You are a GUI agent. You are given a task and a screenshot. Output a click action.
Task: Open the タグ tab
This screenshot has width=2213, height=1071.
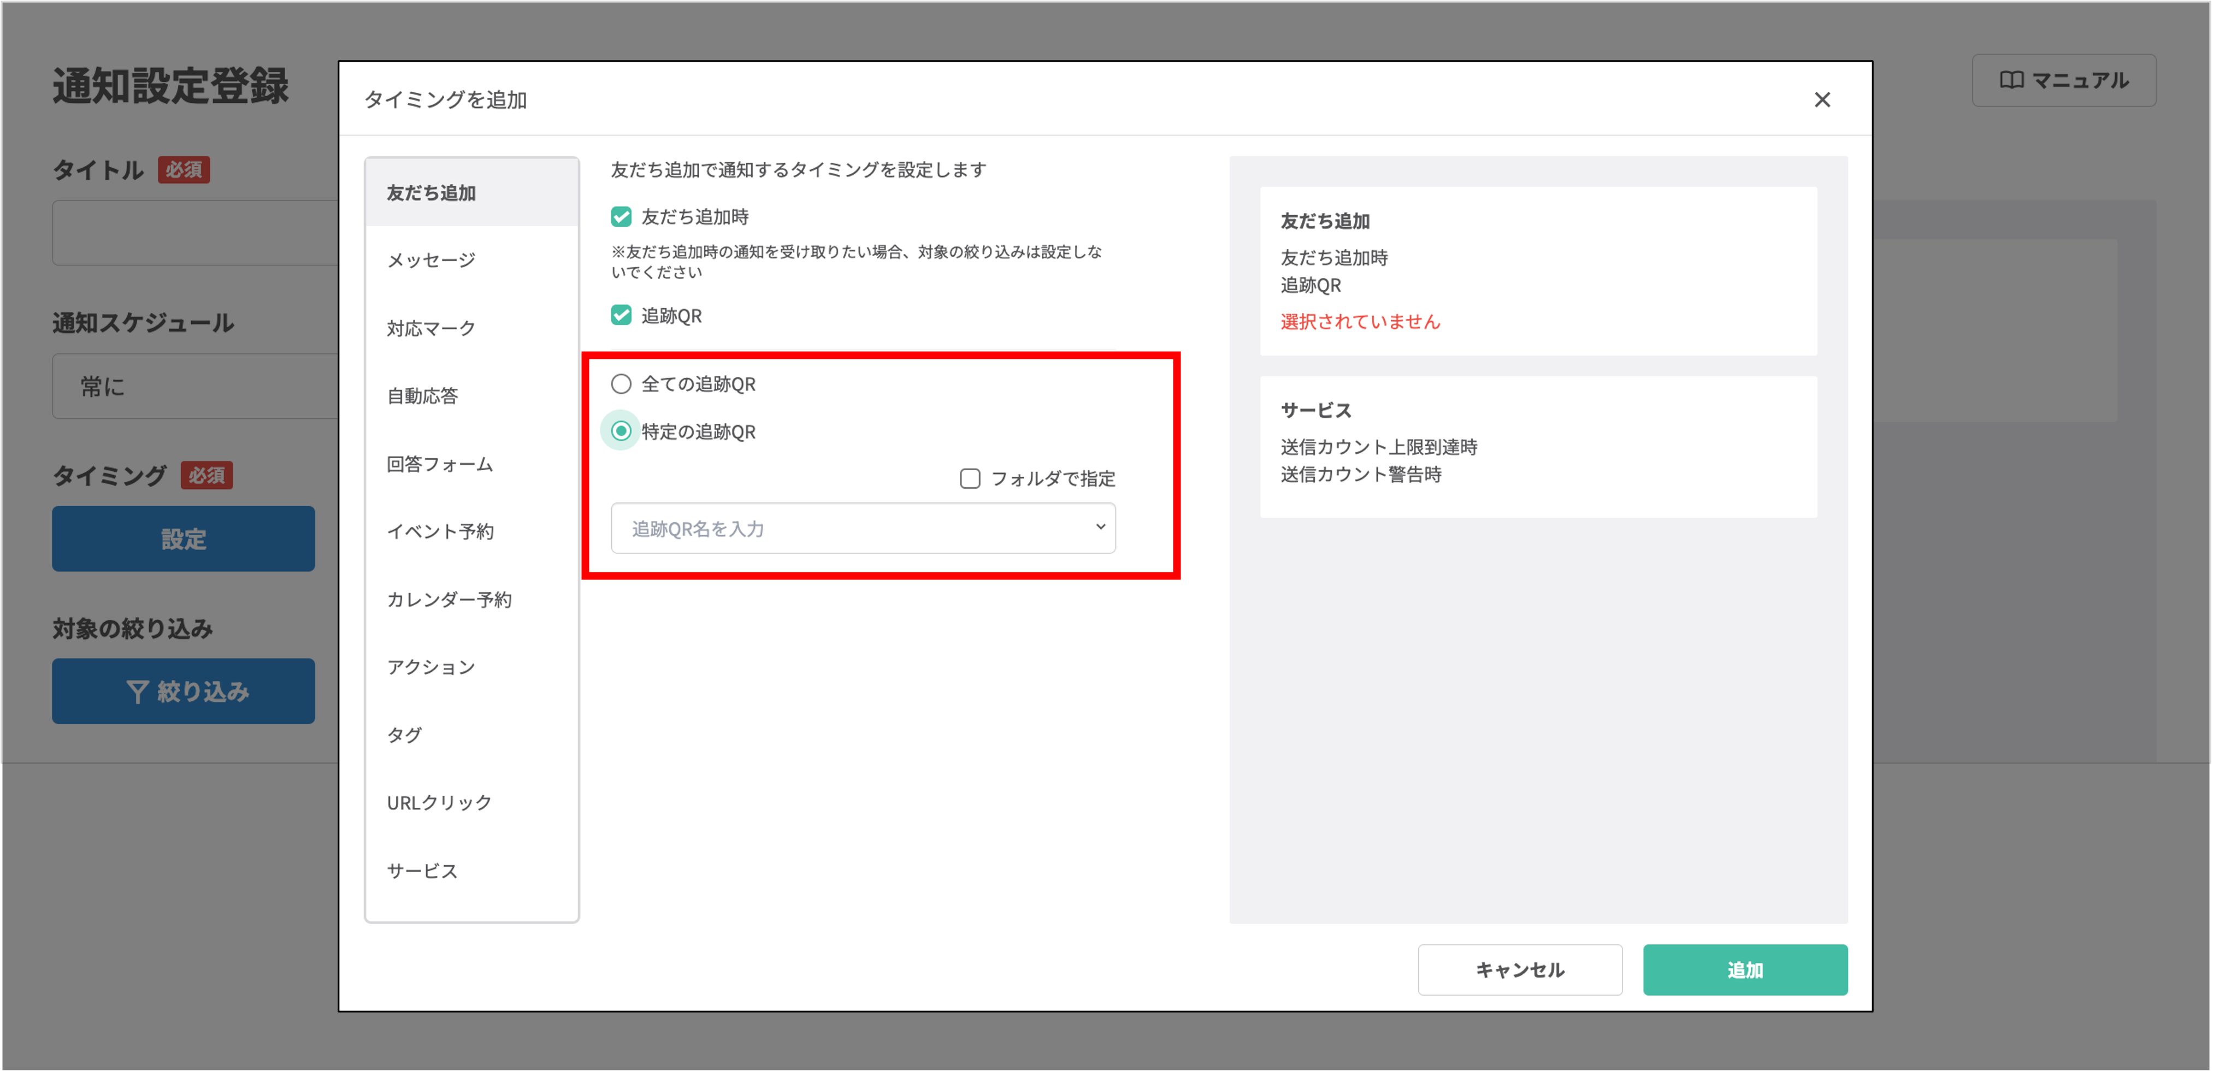coord(471,735)
